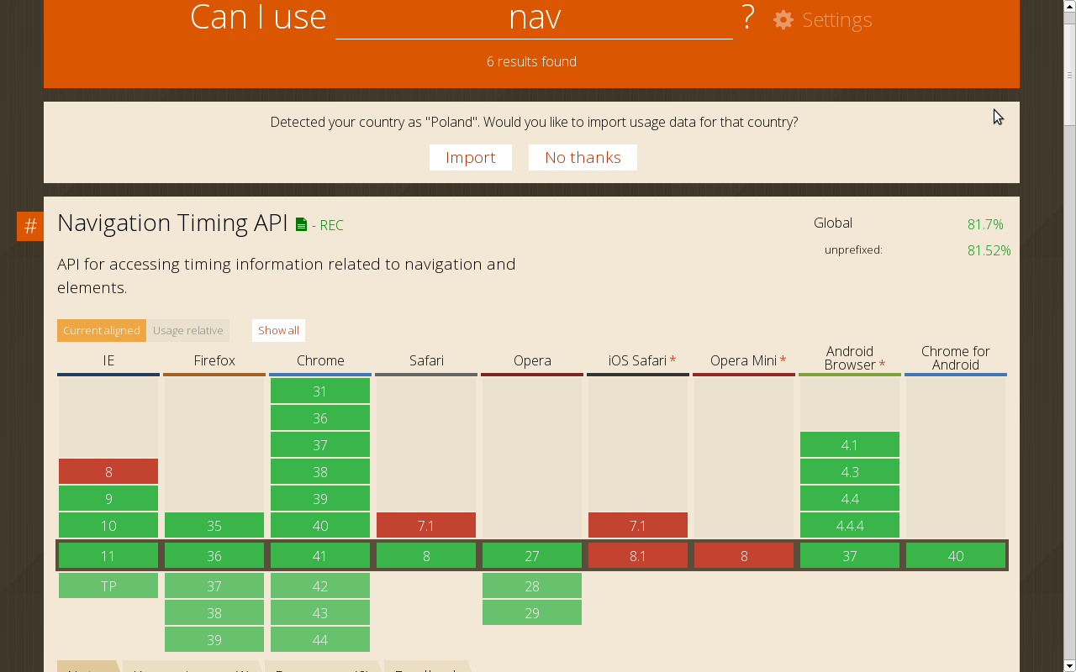Click the Navigation Timing API title

(x=172, y=223)
